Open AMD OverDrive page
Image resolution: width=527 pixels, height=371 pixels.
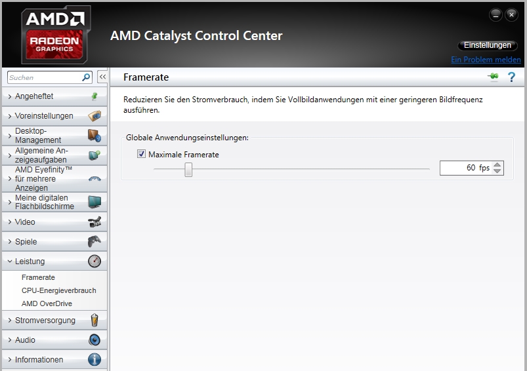coord(47,303)
